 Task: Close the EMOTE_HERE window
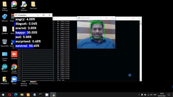[x=112, y=18]
